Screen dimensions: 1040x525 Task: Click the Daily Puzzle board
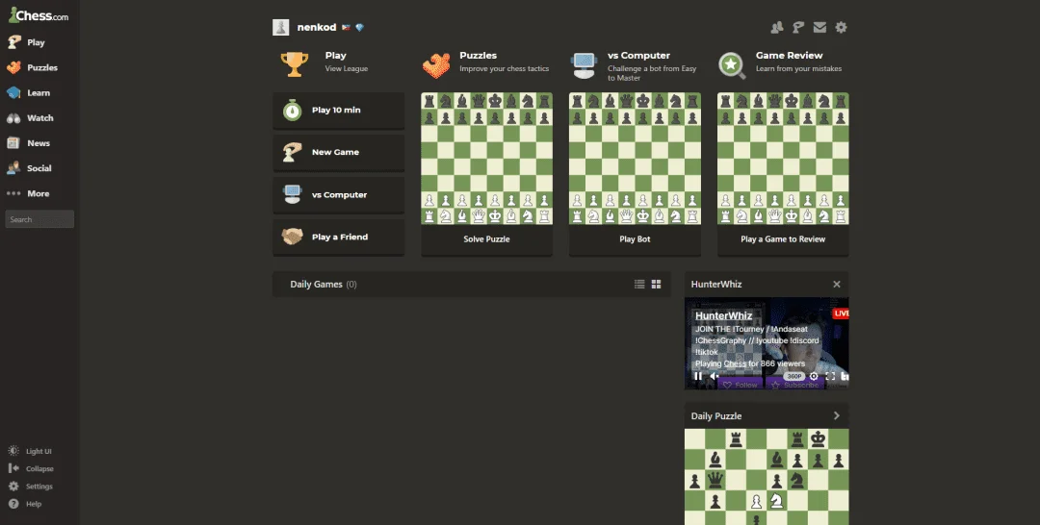click(767, 477)
